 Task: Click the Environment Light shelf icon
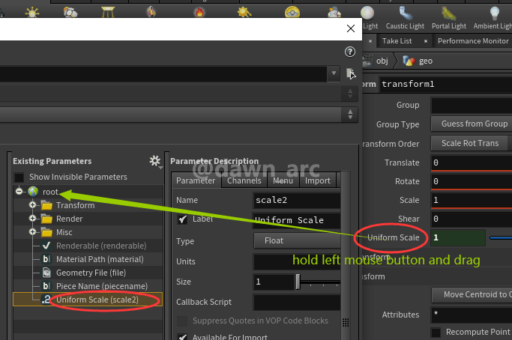pos(292,12)
